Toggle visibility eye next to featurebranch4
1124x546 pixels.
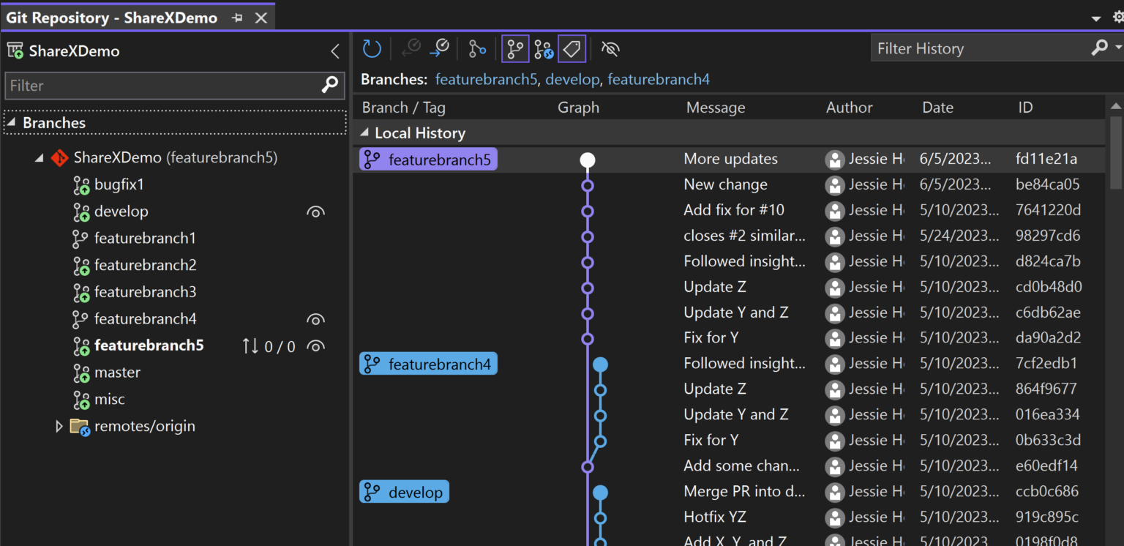[315, 319]
